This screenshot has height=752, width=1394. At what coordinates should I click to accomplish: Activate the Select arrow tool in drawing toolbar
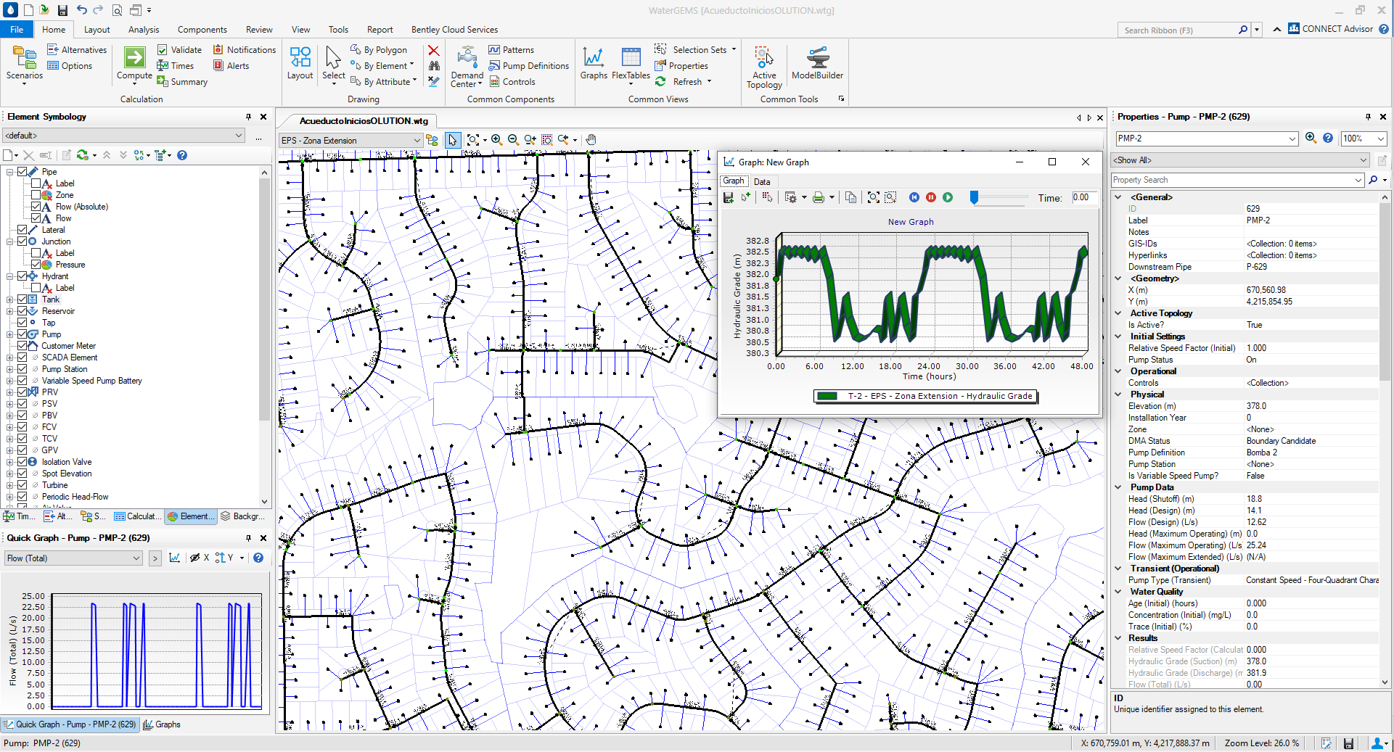pos(453,140)
